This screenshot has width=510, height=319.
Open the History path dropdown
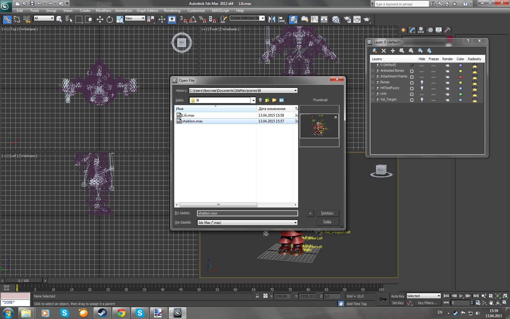point(295,91)
